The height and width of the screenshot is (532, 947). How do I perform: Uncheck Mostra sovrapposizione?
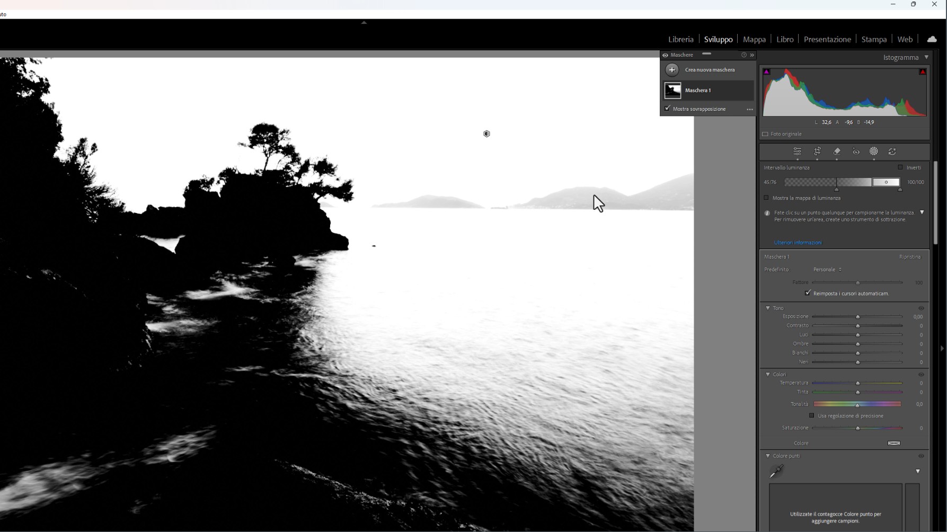pyautogui.click(x=667, y=109)
